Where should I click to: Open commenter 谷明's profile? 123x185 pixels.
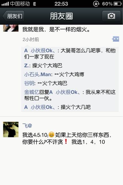29,83
